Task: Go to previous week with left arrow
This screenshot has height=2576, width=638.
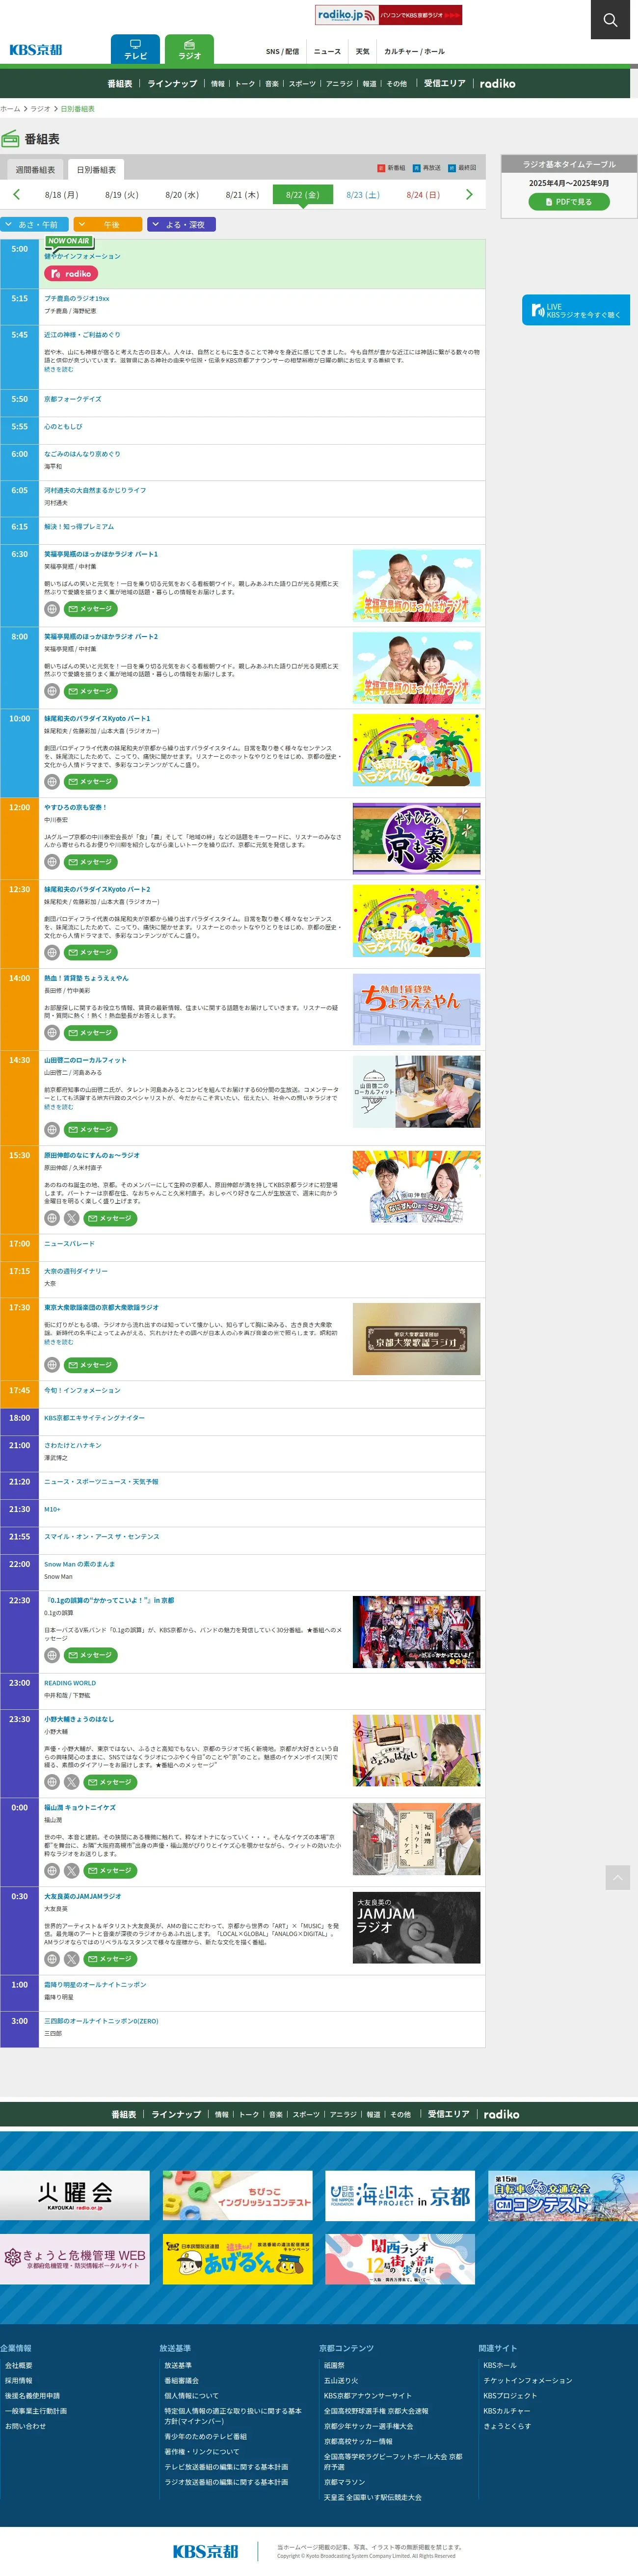Action: [x=16, y=194]
